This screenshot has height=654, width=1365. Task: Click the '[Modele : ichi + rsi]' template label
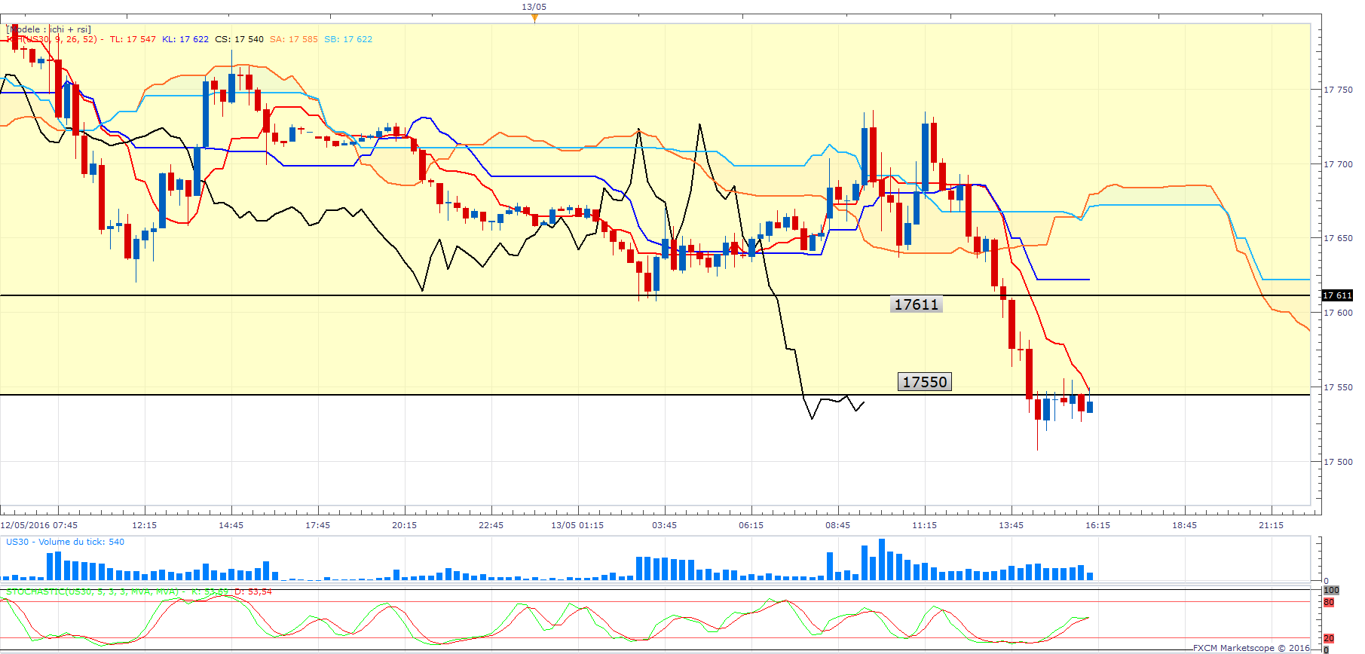[48, 29]
